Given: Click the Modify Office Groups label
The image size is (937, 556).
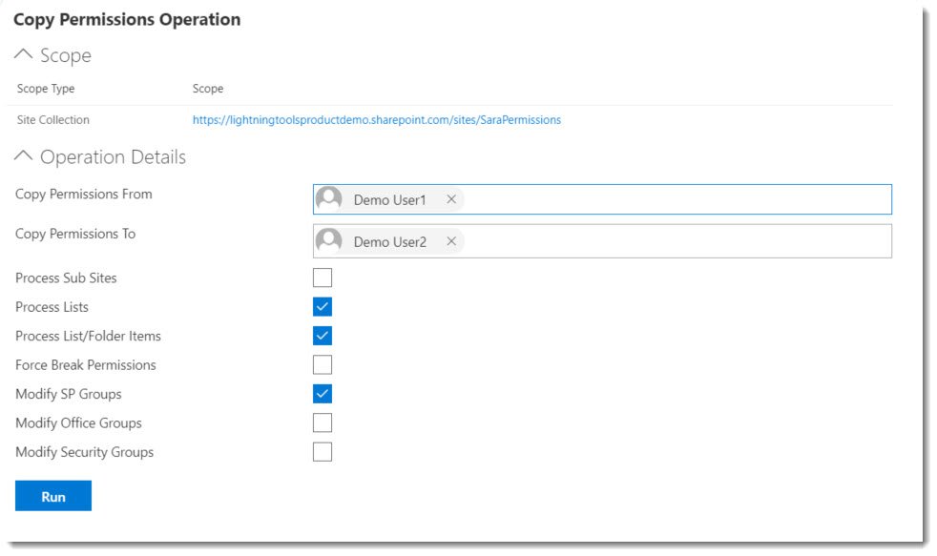Looking at the screenshot, I should [78, 422].
